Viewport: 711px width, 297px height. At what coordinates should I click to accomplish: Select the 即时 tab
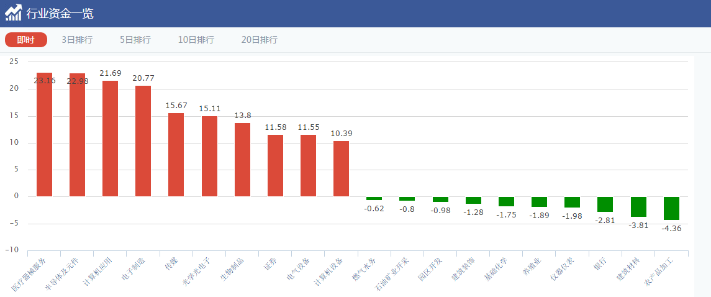click(x=25, y=40)
